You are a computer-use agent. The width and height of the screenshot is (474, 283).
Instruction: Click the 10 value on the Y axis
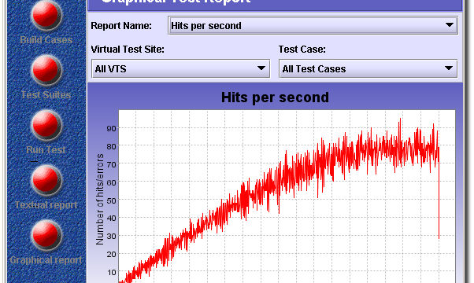coord(111,272)
